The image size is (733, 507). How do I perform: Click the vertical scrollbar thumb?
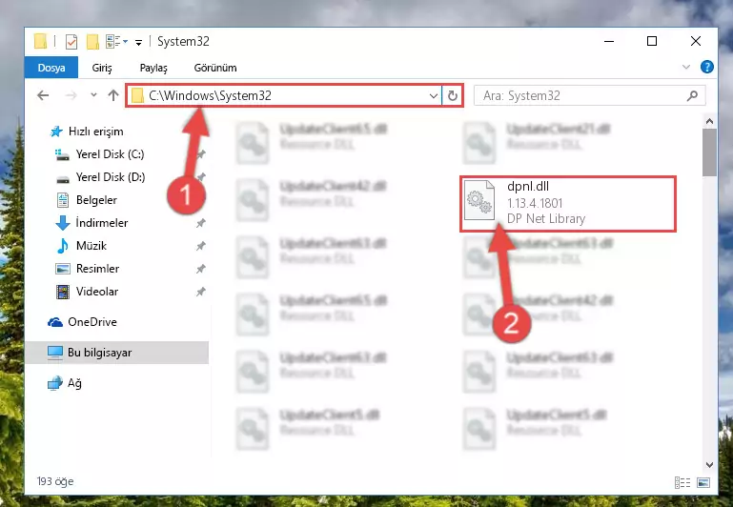[x=709, y=152]
